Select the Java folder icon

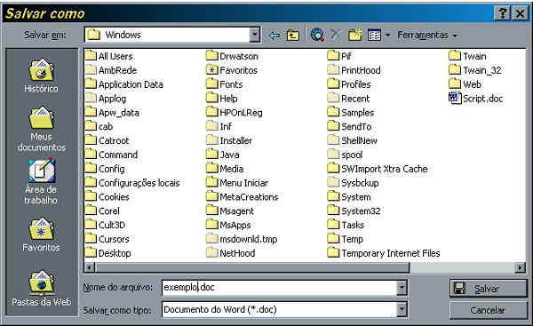tap(211, 155)
